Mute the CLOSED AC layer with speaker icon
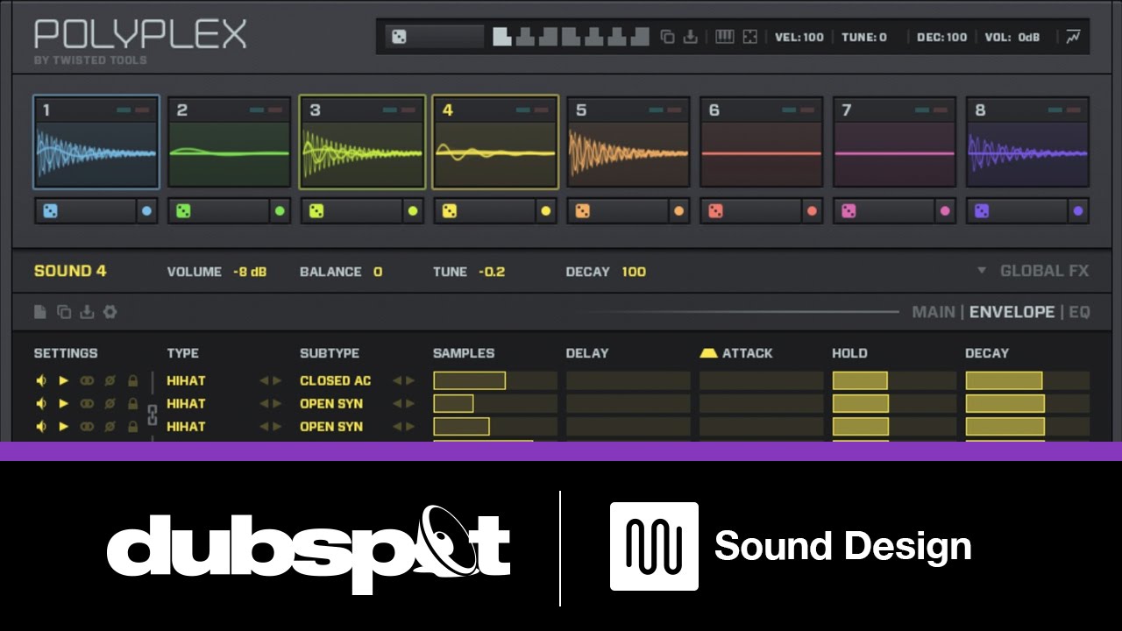 coord(40,380)
